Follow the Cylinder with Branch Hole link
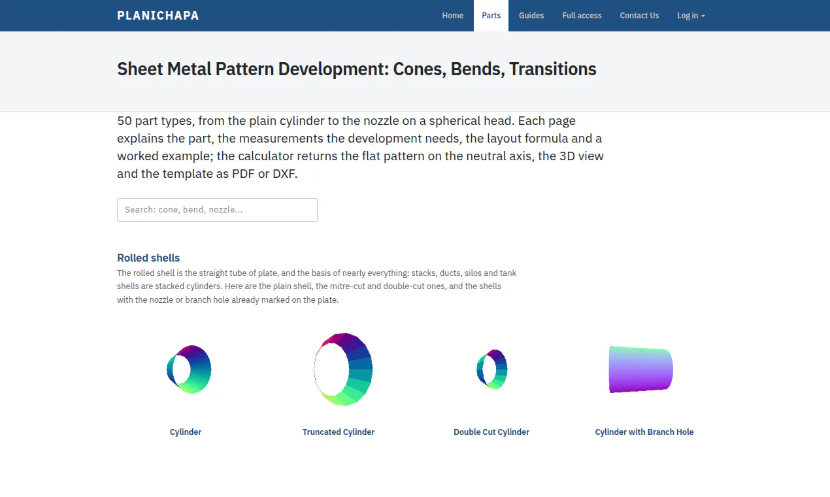 click(x=644, y=432)
